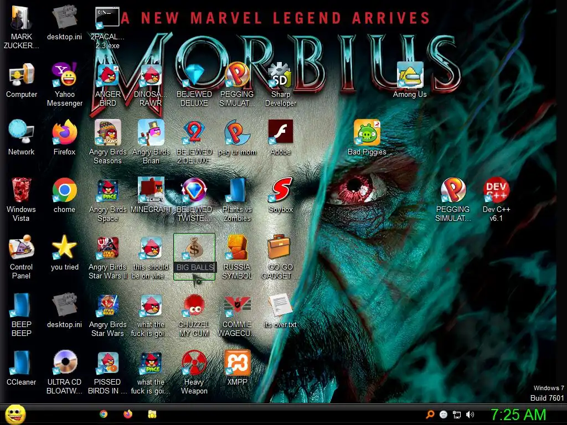This screenshot has height=425, width=567.
Task: Select the Plants vs Zombies icon
Action: (237, 189)
